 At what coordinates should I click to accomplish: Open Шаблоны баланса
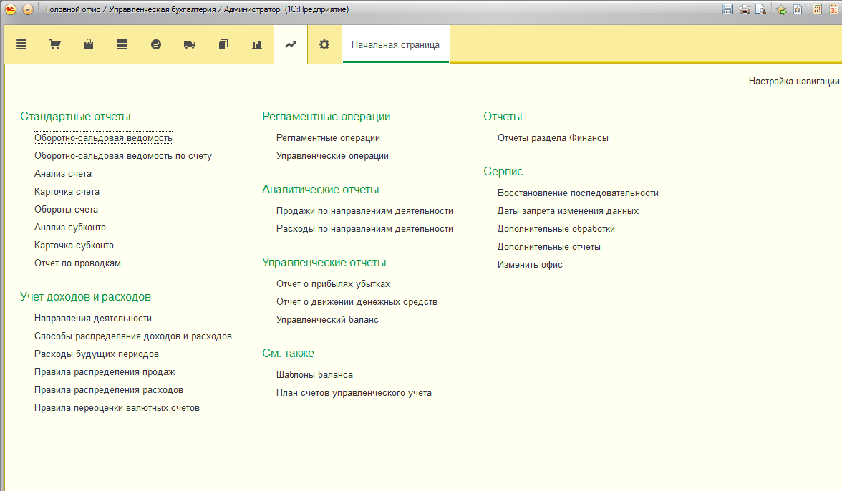click(314, 374)
